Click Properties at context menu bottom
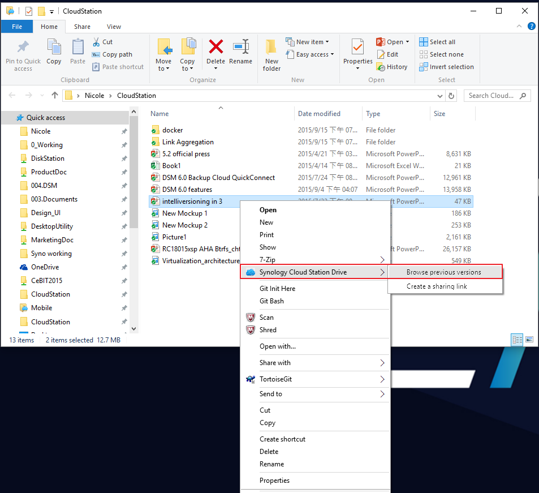 pyautogui.click(x=315, y=481)
